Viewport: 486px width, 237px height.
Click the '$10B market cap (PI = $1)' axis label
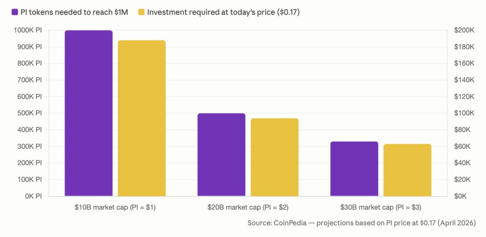115,207
